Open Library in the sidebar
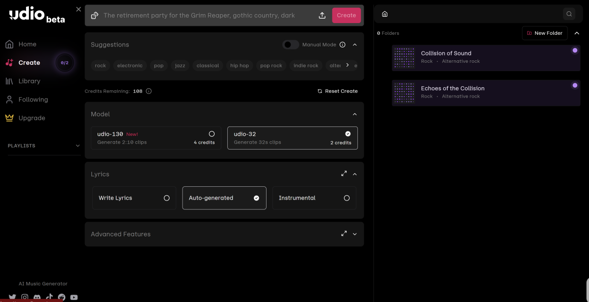The width and height of the screenshot is (589, 302). pos(29,81)
